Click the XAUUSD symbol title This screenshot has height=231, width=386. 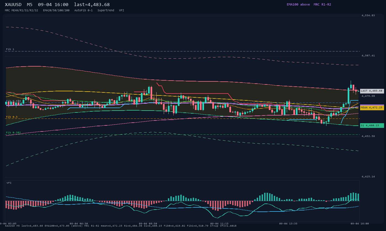point(13,5)
